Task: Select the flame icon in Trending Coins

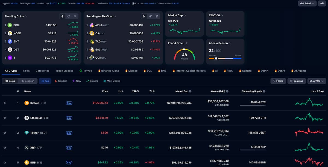Action: click(62, 16)
